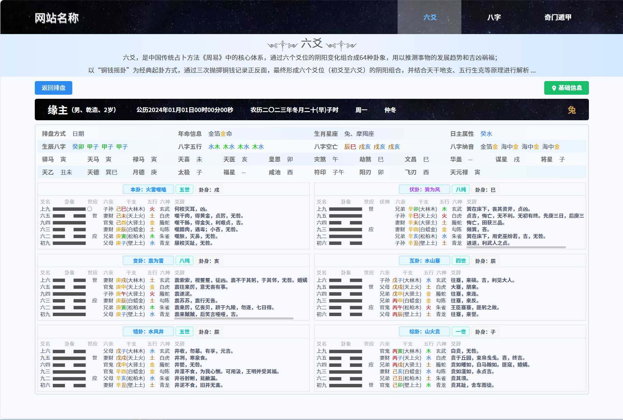Click the location pin icon in 基础信息
Screen dimensions: 623x420
click(x=554, y=88)
